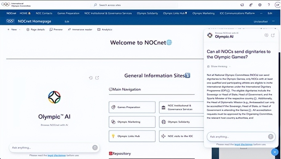Open Analytics from the page toolbar
The image size is (281, 159).
(x=105, y=29)
